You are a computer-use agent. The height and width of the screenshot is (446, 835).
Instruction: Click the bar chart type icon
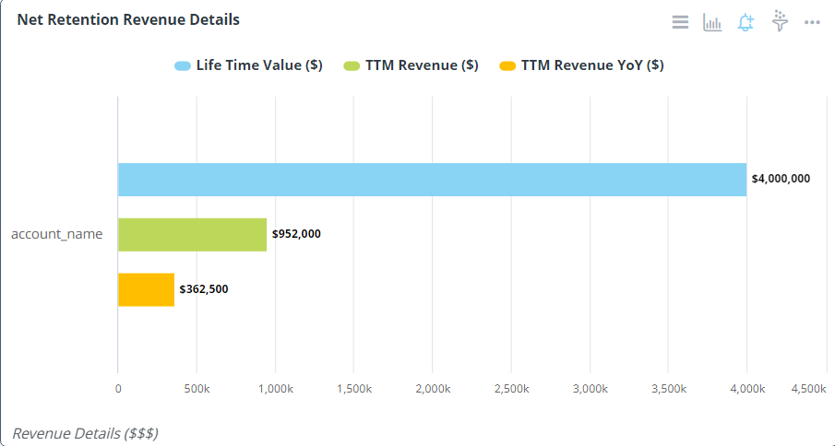coord(712,22)
